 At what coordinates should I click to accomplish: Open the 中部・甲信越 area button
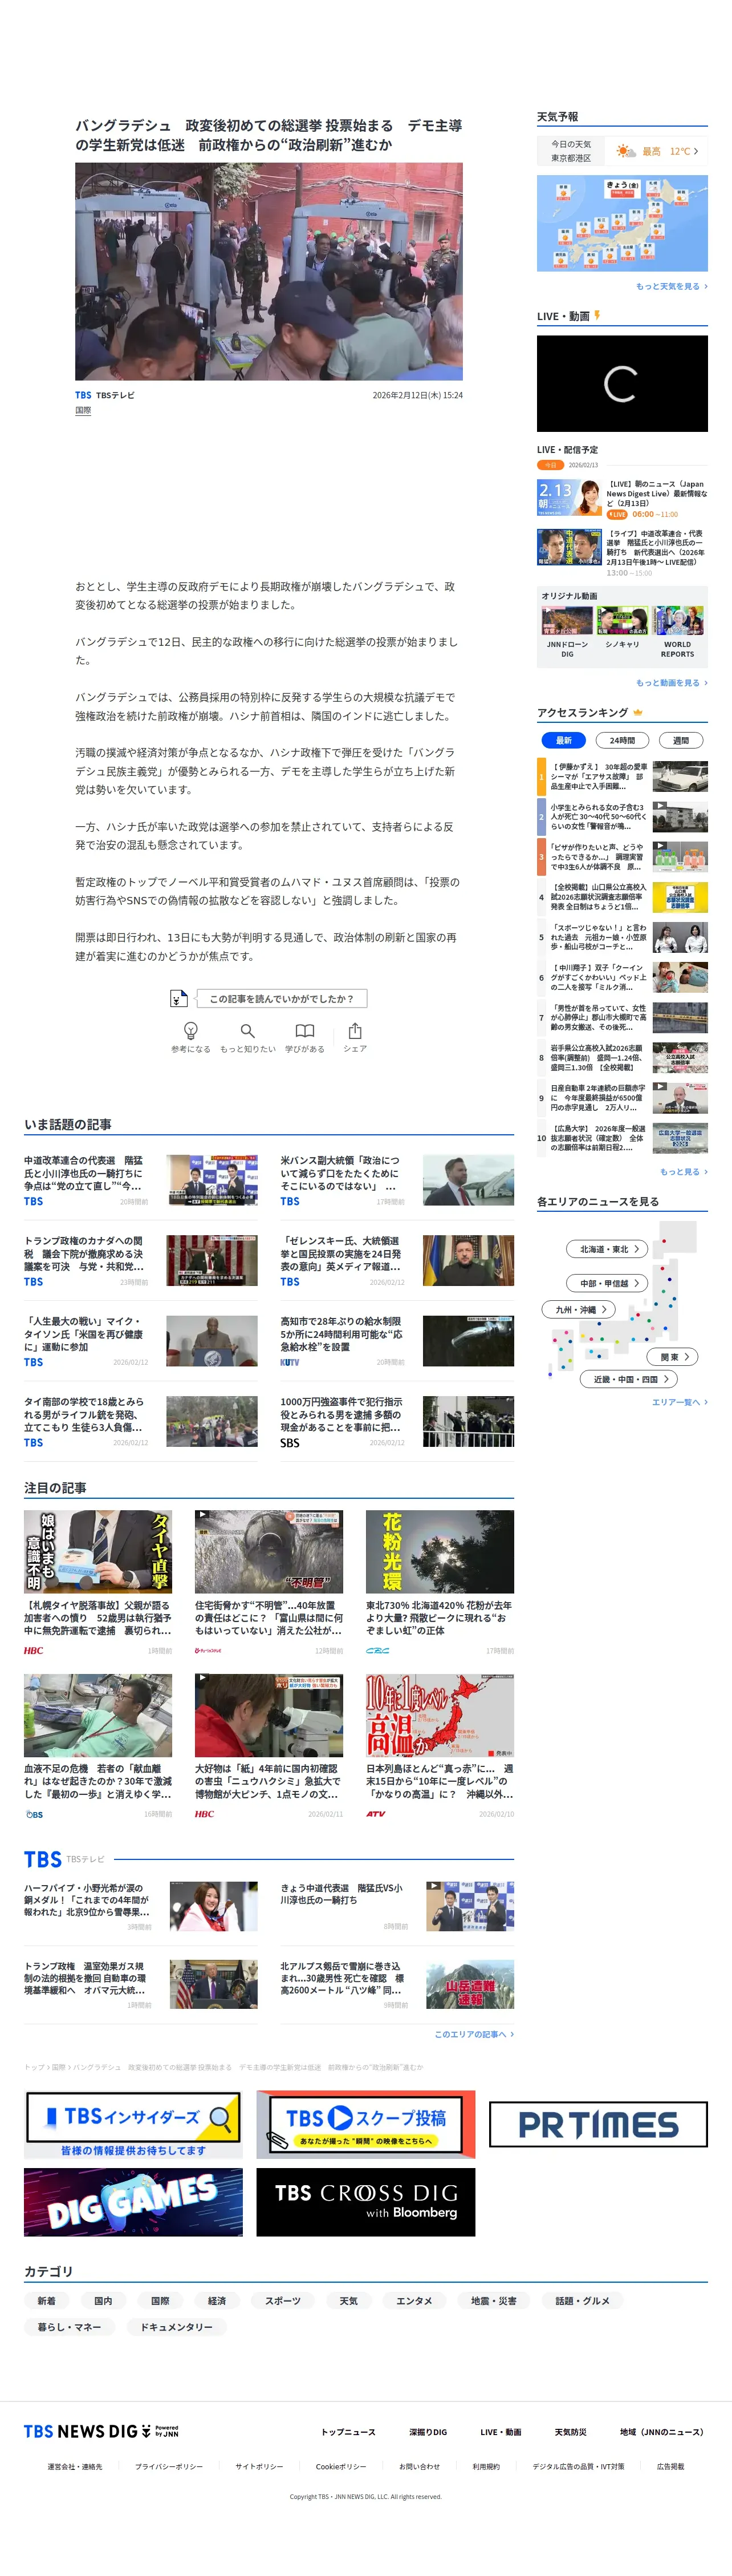[607, 1283]
